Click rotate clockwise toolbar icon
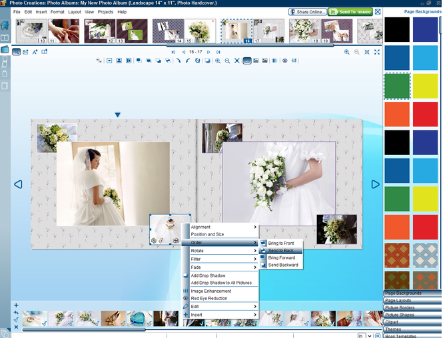Image resolution: width=443 pixels, height=338 pixels. point(179,61)
